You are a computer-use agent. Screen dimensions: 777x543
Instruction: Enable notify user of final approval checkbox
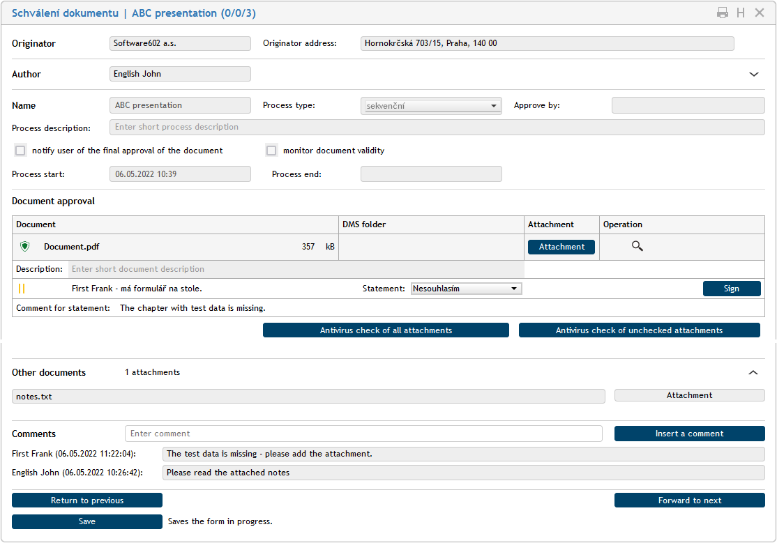(x=20, y=151)
